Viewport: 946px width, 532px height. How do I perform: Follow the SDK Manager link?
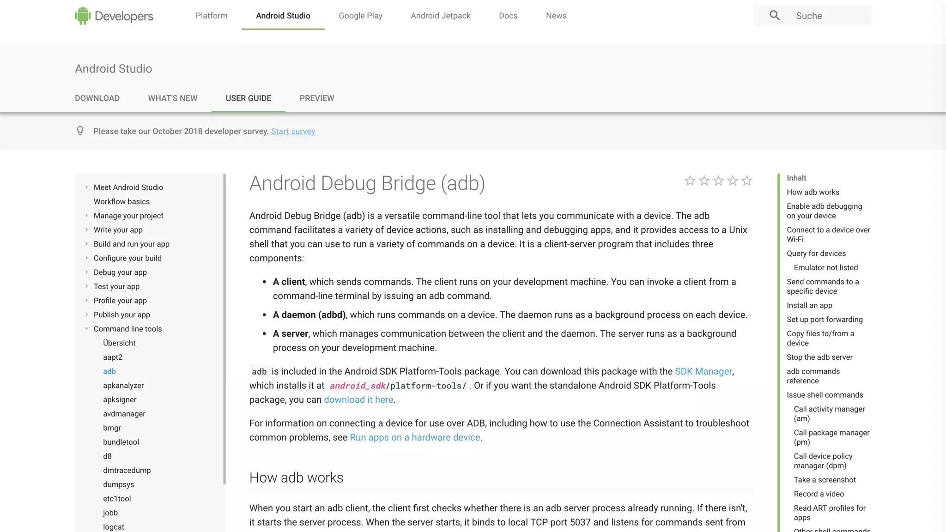coord(703,371)
